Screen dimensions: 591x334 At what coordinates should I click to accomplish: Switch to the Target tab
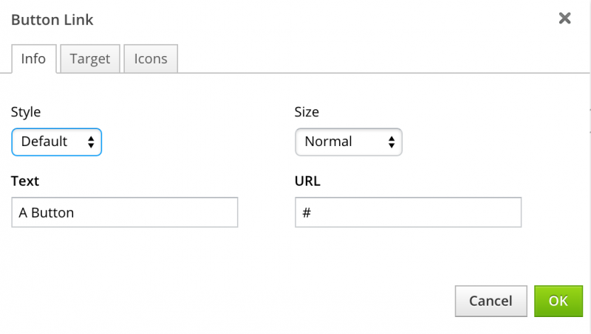90,59
